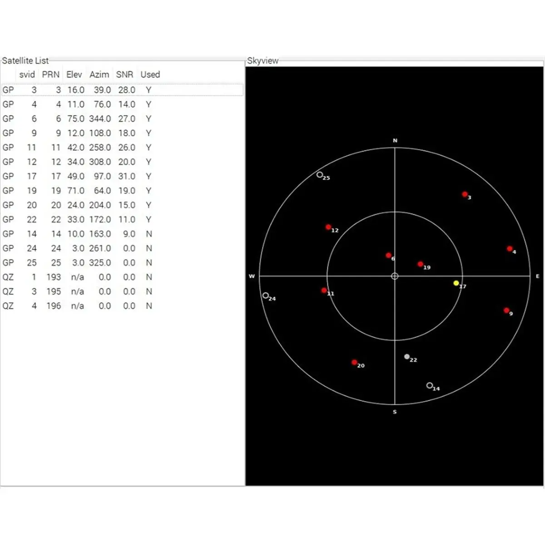The image size is (545, 545).
Task: Select GP svid 4 row
Action: click(122, 104)
